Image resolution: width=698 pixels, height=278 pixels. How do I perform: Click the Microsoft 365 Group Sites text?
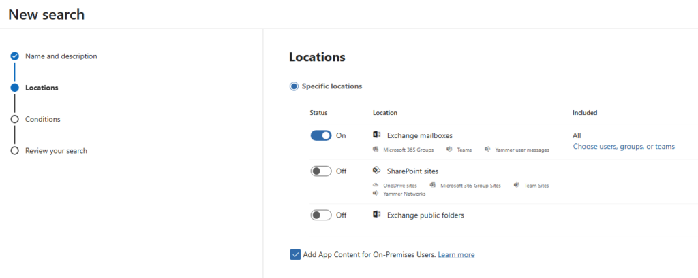tap(470, 186)
